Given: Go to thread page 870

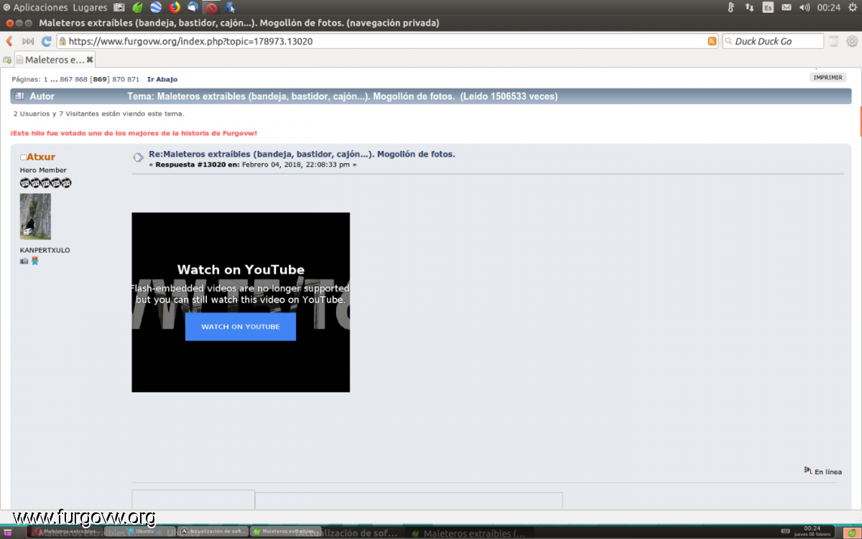Looking at the screenshot, I should click(x=118, y=79).
